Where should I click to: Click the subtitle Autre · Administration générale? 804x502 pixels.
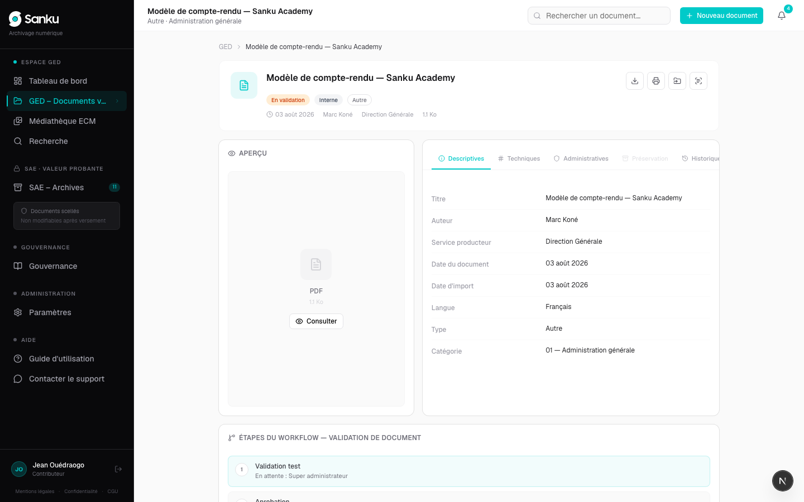tap(194, 21)
